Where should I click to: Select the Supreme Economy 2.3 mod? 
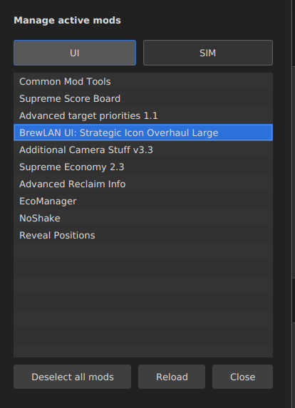[x=143, y=167]
